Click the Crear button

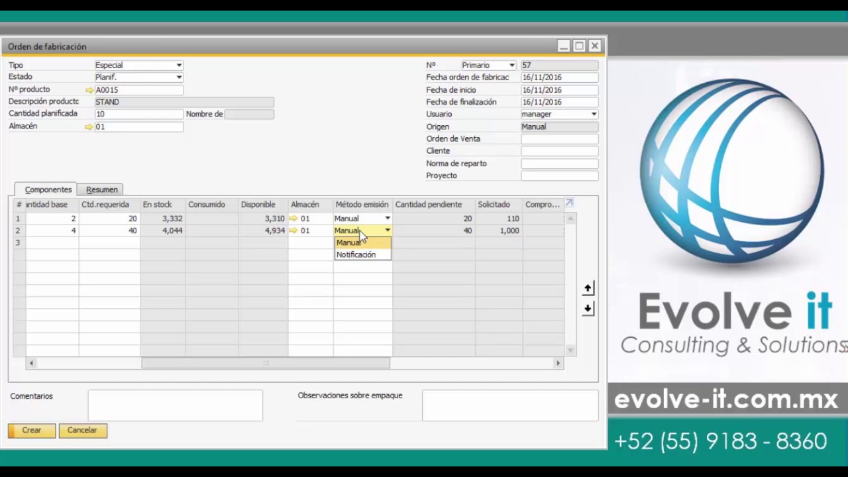[x=31, y=431]
